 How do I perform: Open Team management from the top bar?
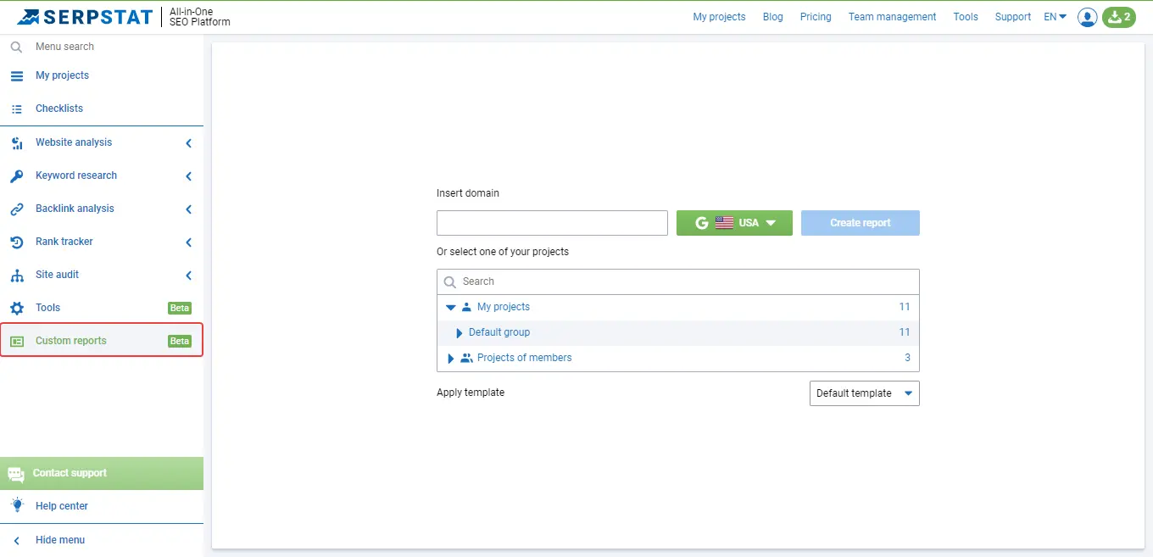(891, 16)
